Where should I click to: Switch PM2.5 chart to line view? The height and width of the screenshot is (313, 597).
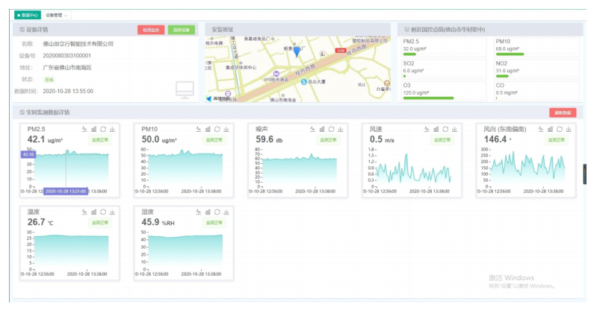84,129
